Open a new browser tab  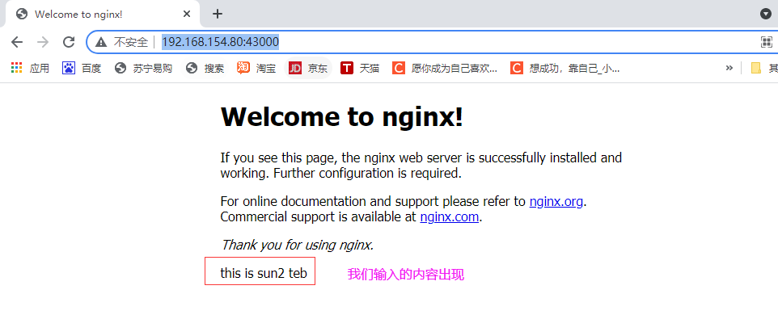(x=217, y=14)
